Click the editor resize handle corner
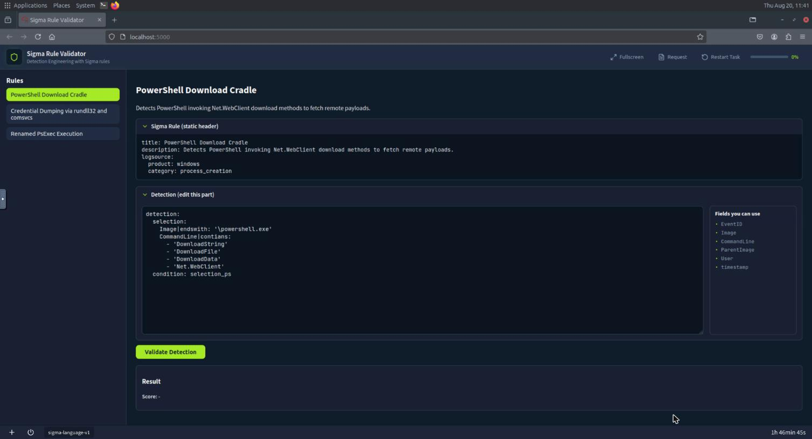The image size is (812, 439). click(x=700, y=332)
